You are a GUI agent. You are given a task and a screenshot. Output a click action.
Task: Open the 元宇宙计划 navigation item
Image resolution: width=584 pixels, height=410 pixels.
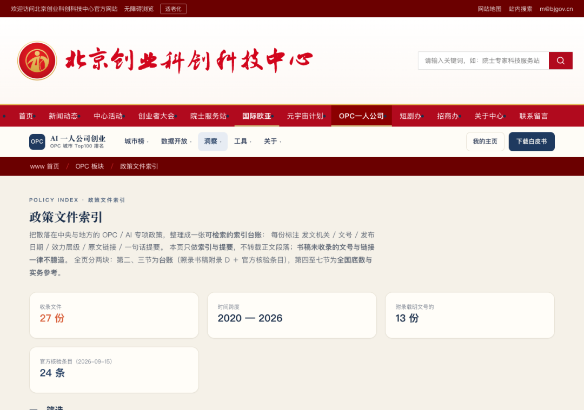(x=305, y=116)
